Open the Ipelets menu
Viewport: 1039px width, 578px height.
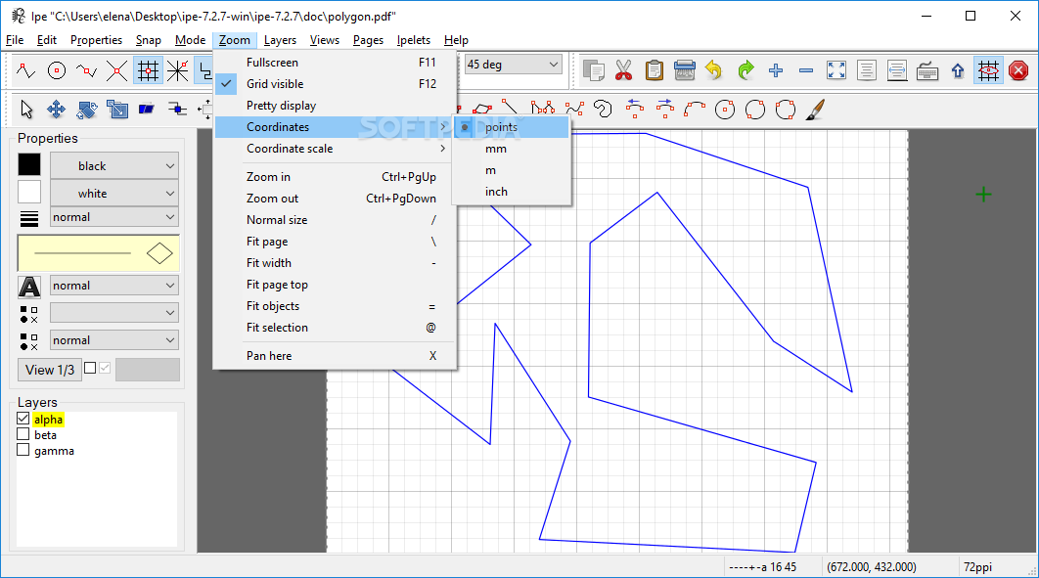pos(414,40)
